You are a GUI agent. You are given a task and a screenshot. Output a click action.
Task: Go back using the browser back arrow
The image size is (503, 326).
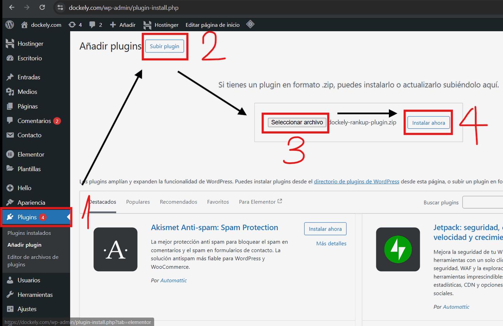click(12, 7)
